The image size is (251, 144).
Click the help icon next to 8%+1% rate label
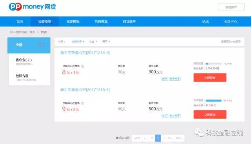(82, 66)
